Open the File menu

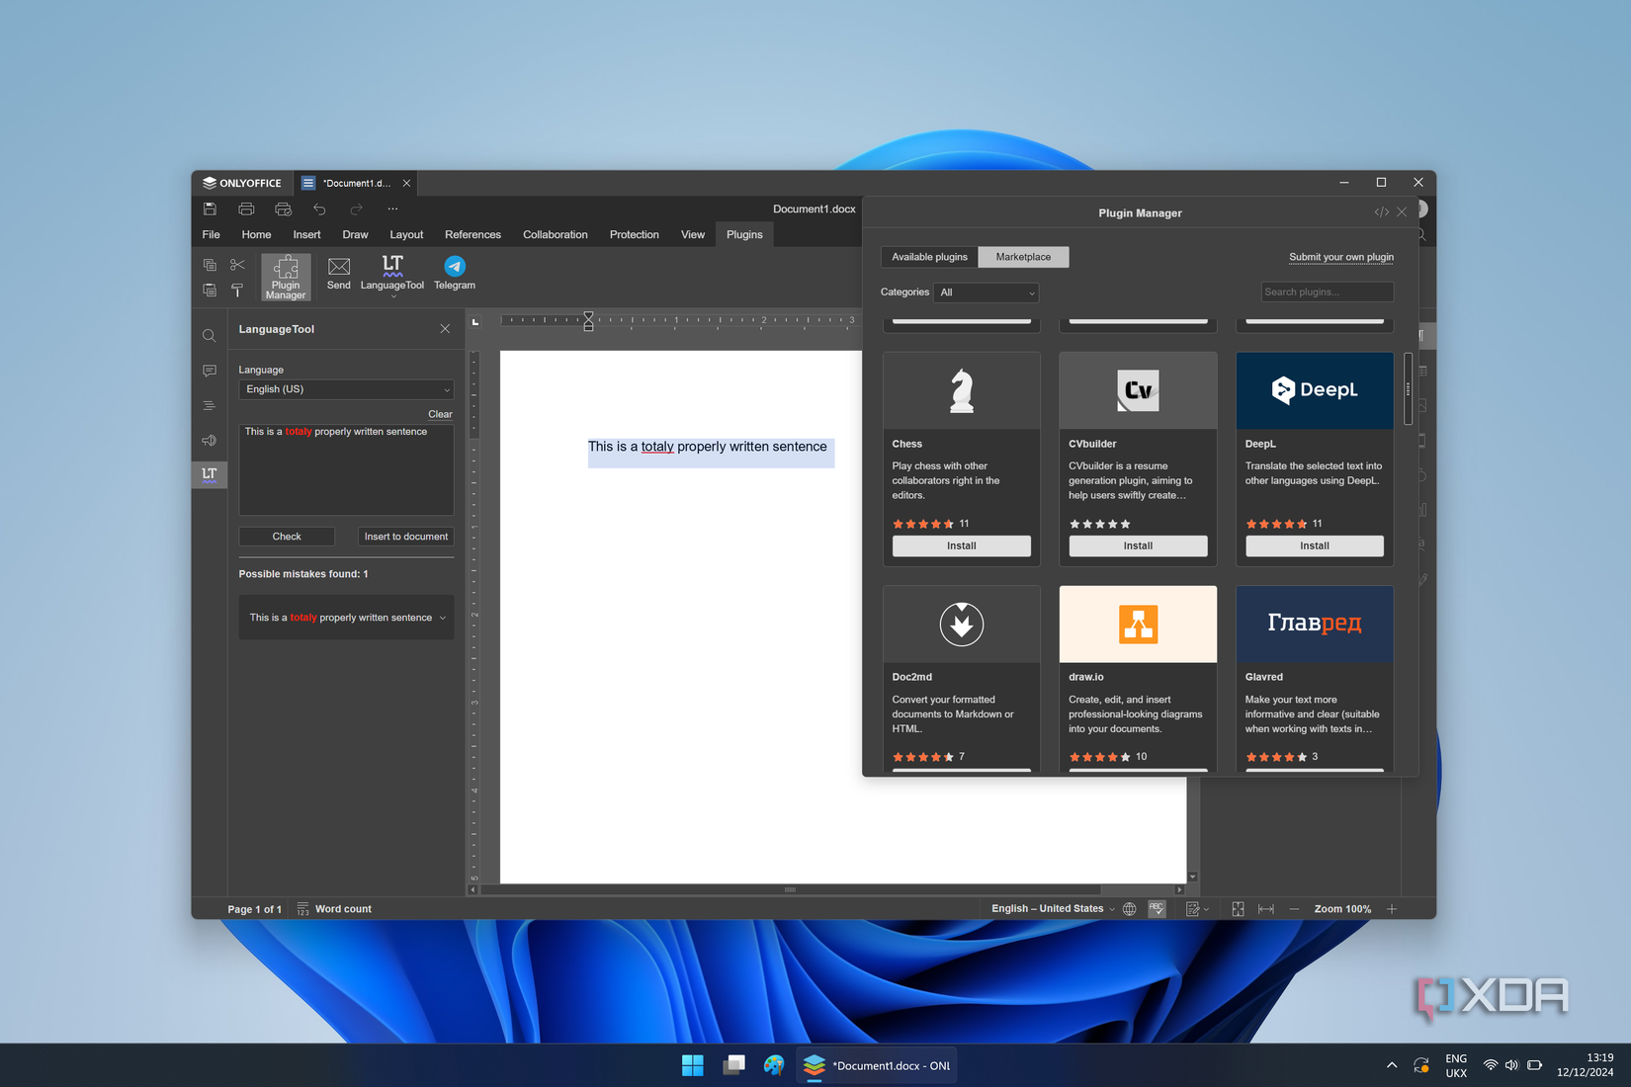point(212,234)
